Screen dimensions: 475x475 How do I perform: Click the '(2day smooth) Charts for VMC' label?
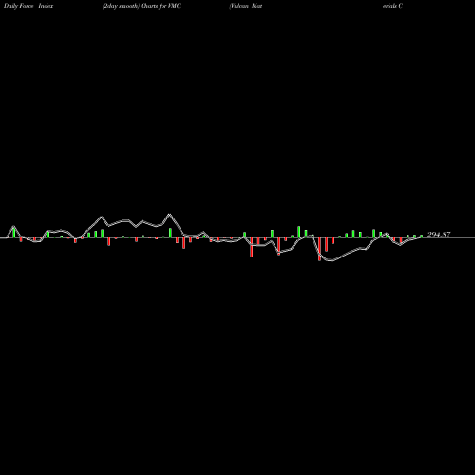pos(142,6)
